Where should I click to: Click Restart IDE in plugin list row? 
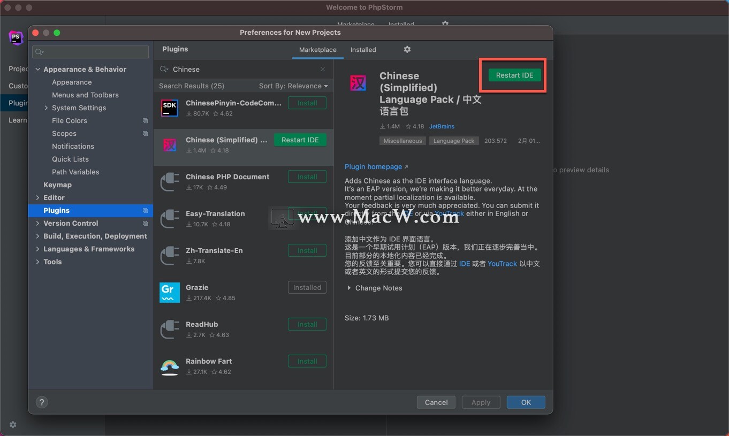[x=300, y=140]
